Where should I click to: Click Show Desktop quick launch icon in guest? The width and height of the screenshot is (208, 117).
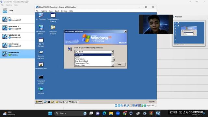pyautogui.click(x=45, y=102)
